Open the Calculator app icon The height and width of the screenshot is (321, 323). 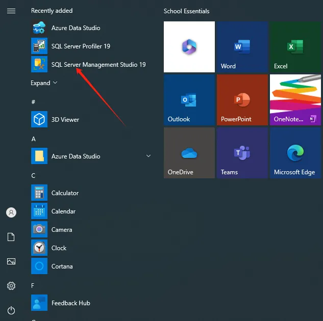pyautogui.click(x=39, y=193)
